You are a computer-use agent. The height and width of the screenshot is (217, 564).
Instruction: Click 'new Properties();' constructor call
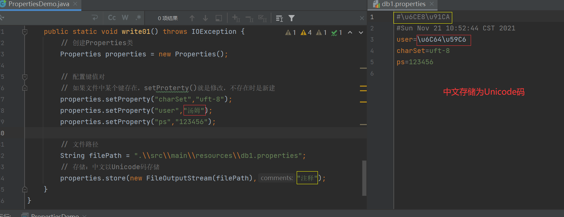193,54
